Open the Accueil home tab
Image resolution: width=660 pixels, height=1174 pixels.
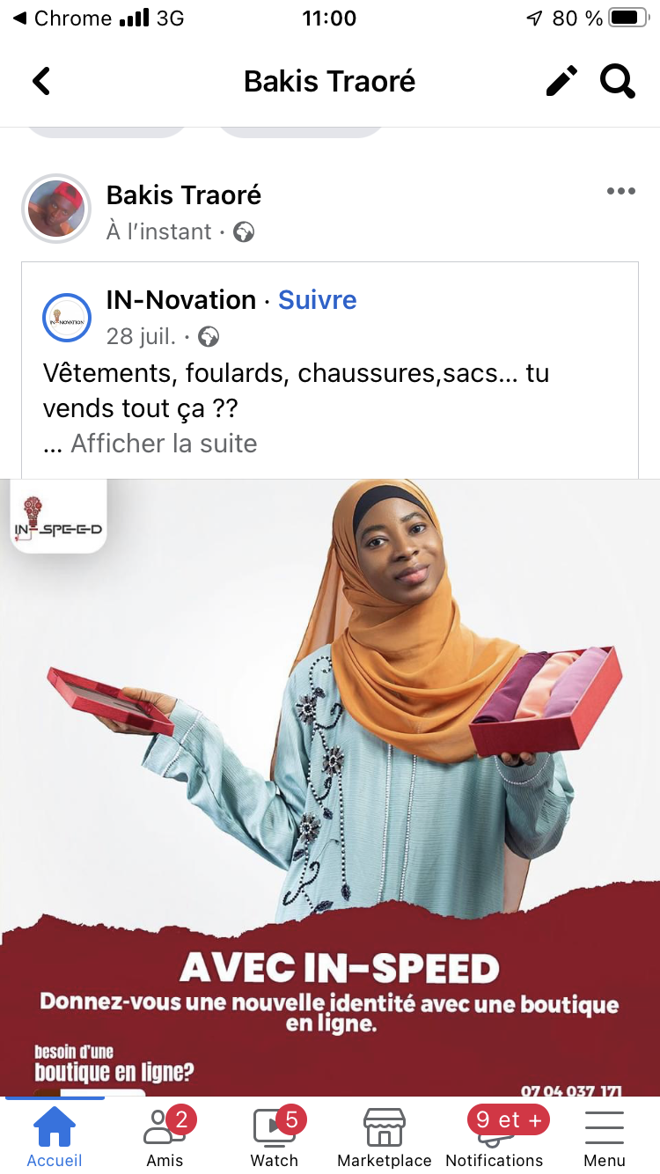(x=55, y=1135)
